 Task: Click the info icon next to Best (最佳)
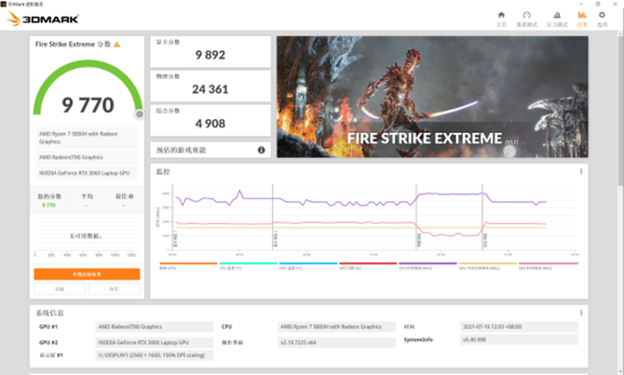[x=131, y=196]
